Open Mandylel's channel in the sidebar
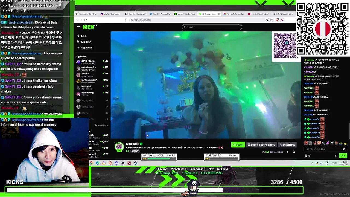This screenshot has width=350, height=197. click(x=92, y=88)
